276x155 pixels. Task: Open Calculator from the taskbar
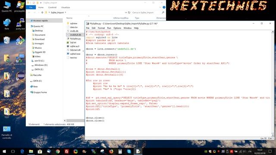tap(120, 151)
